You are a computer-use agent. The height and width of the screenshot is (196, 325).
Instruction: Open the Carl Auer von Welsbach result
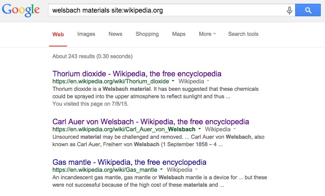click(151, 122)
